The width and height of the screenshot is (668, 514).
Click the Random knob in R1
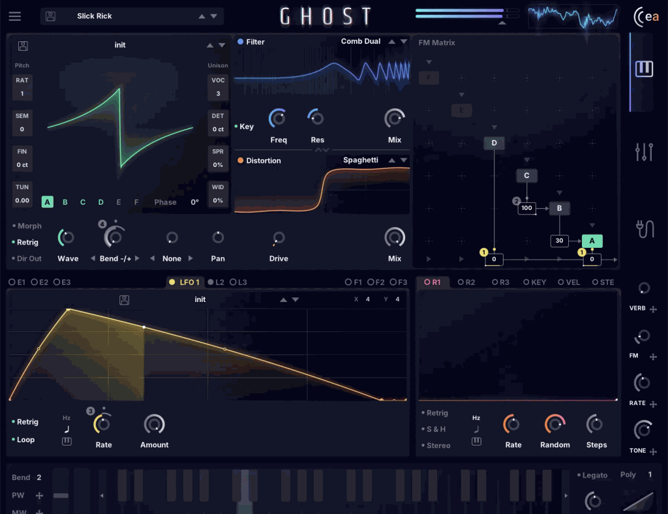(x=554, y=424)
